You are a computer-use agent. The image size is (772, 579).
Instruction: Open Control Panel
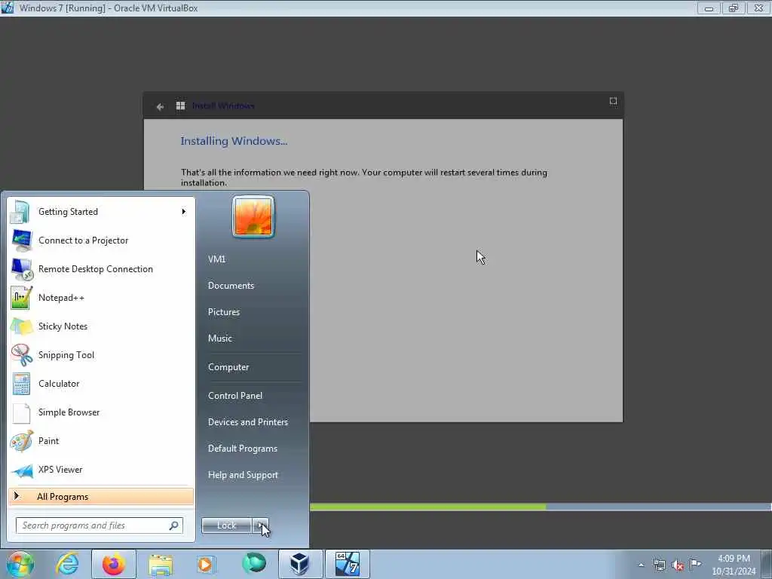235,395
